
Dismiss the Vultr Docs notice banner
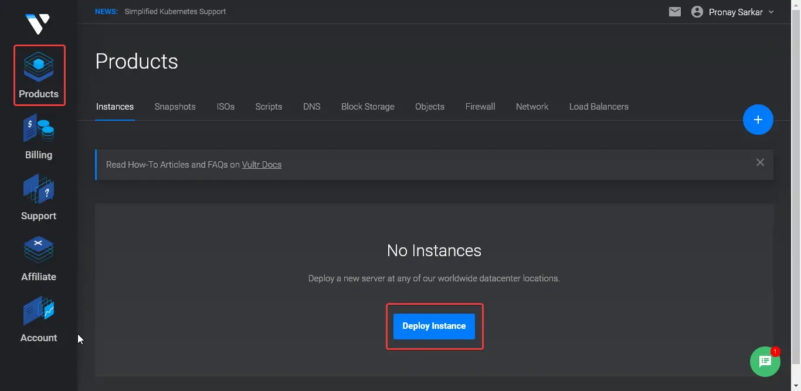pyautogui.click(x=760, y=162)
